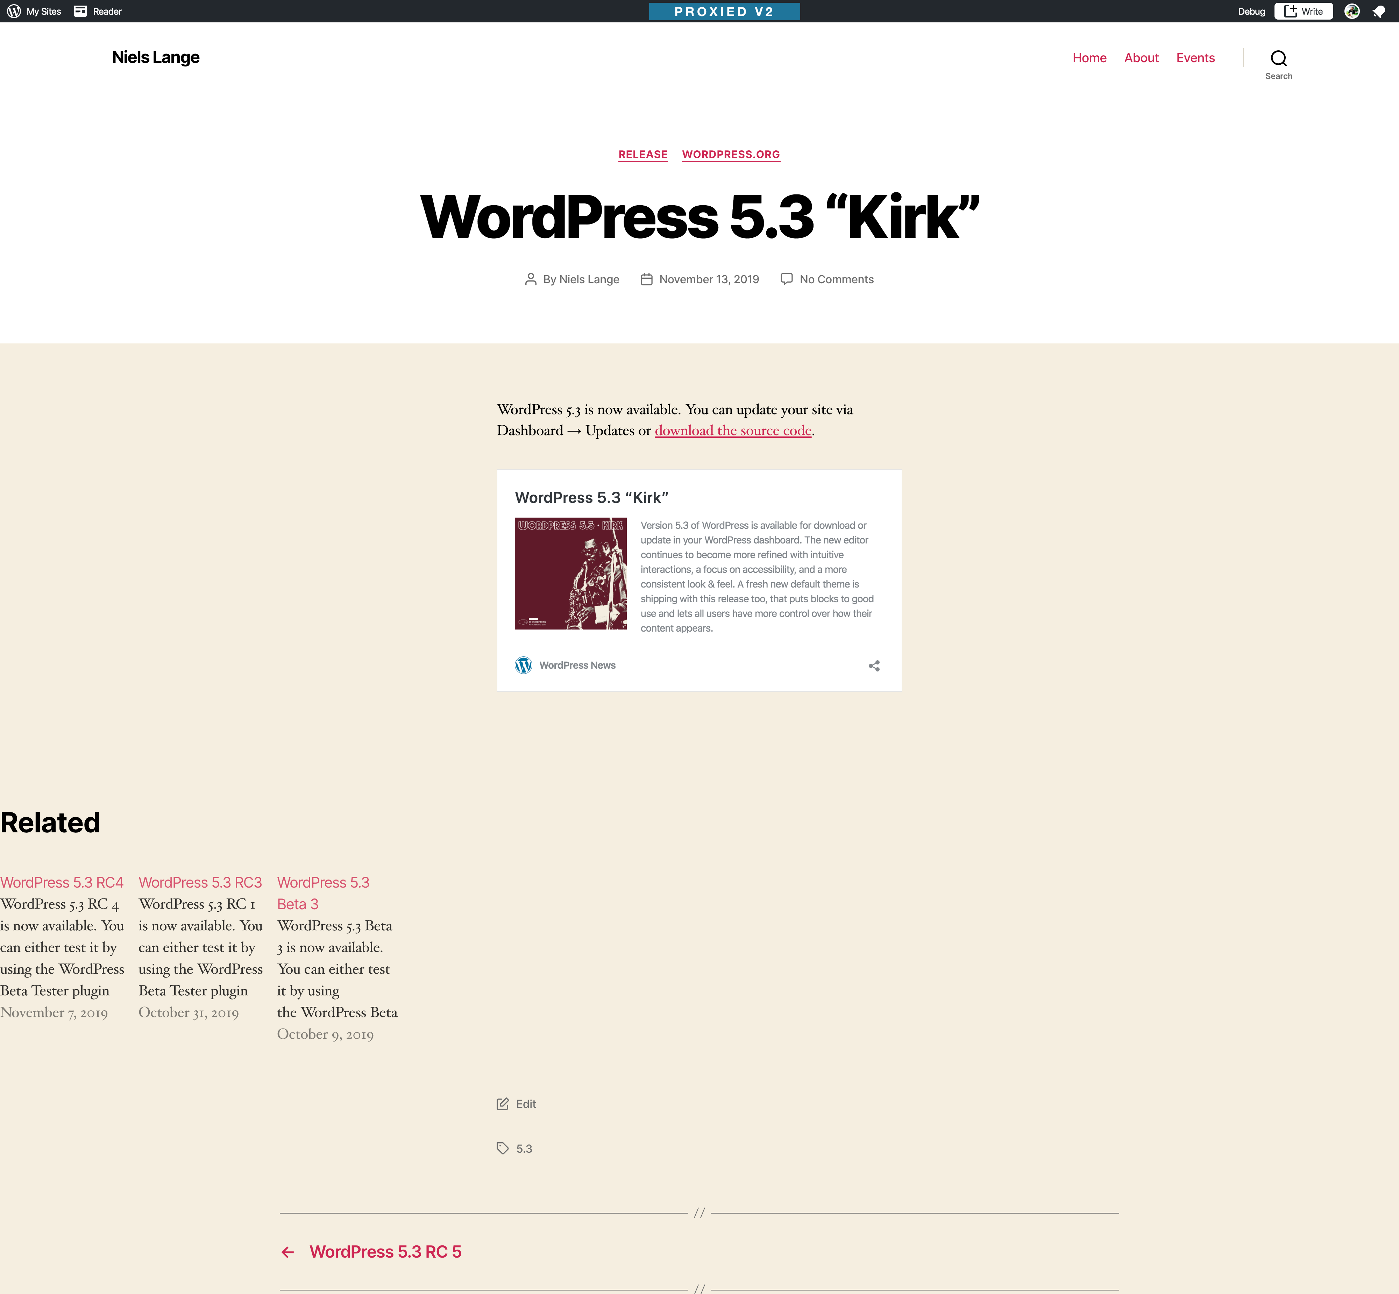1399x1294 pixels.
Task: Click the WordPress News logo in embed card
Action: pyautogui.click(x=524, y=665)
